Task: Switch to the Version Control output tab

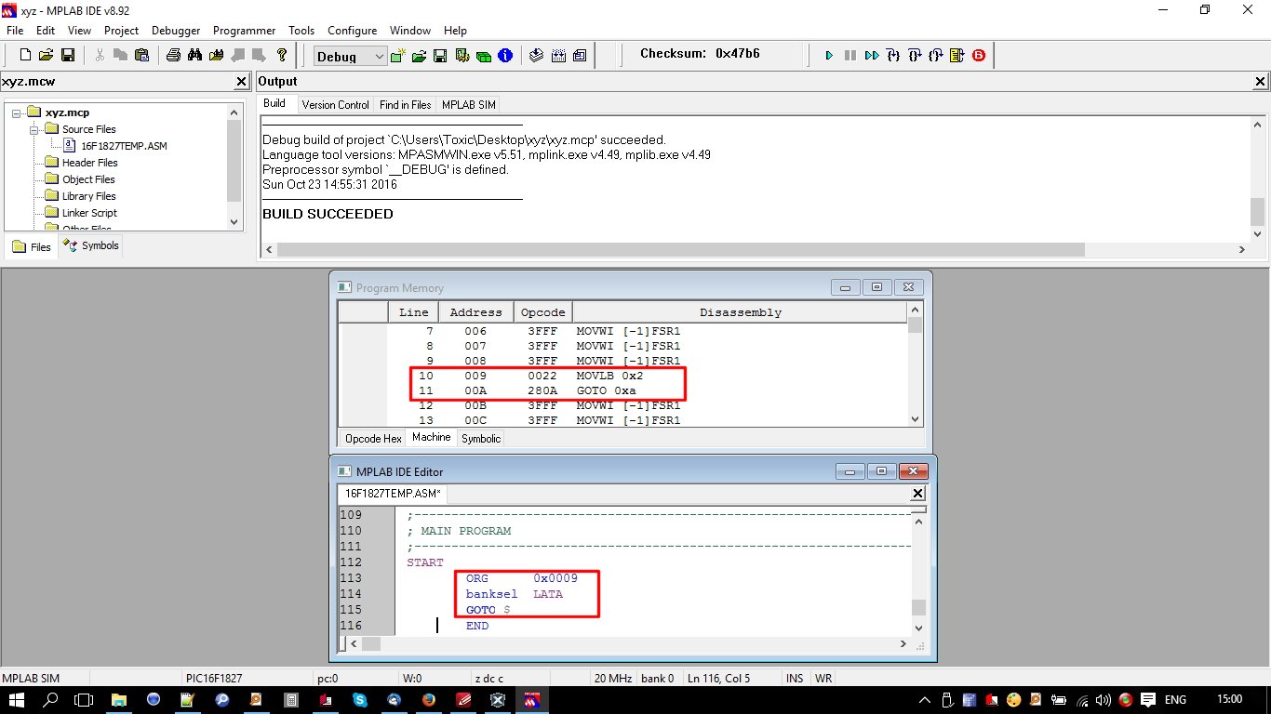Action: pos(336,105)
